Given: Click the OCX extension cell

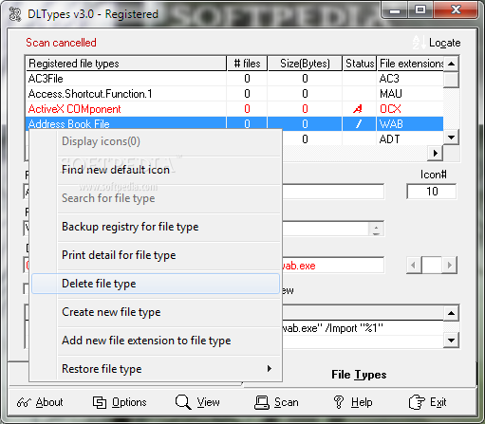Looking at the screenshot, I should click(410, 109).
